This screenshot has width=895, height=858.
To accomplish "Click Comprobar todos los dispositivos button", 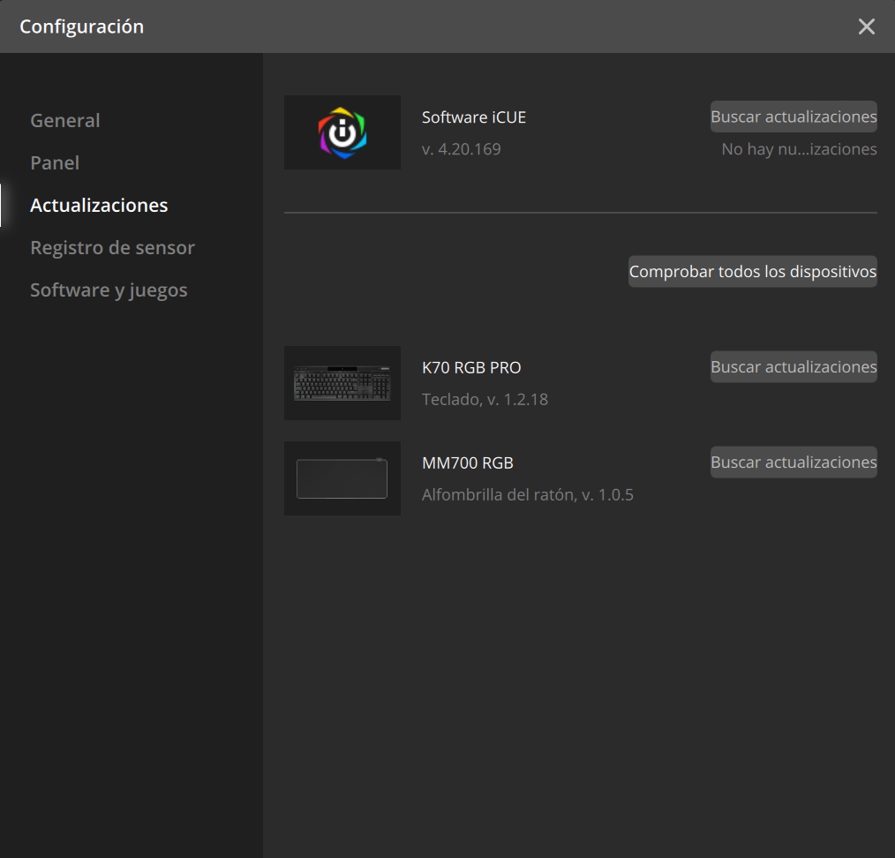I will (x=752, y=271).
